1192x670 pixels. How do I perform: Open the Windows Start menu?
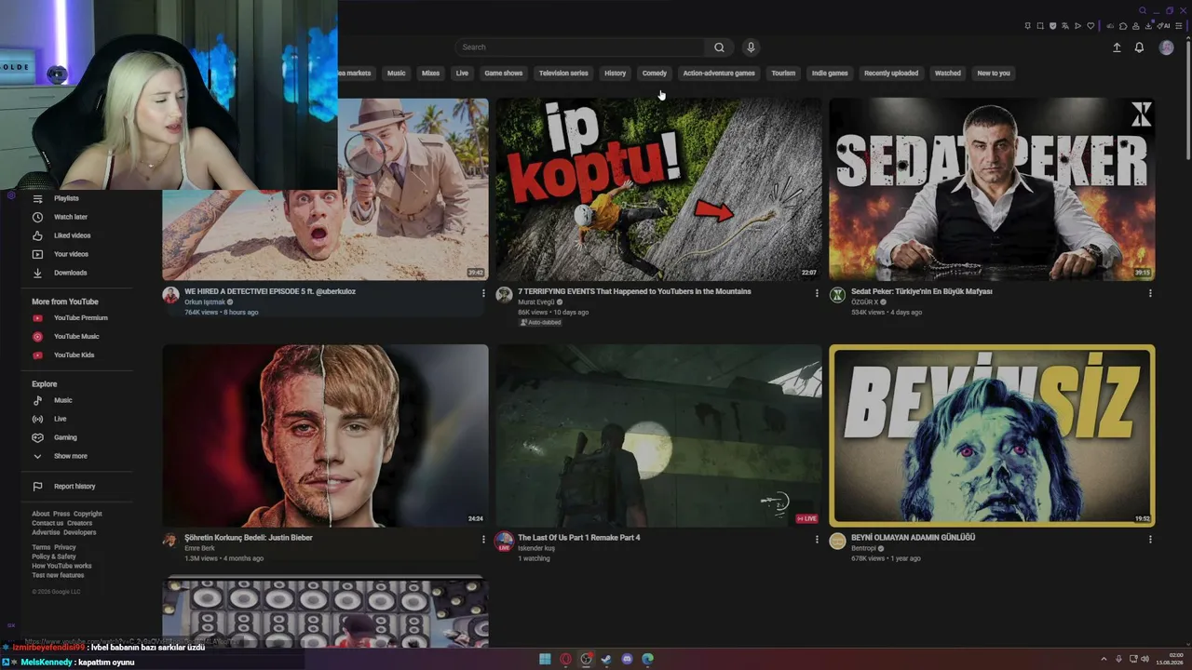coord(545,660)
